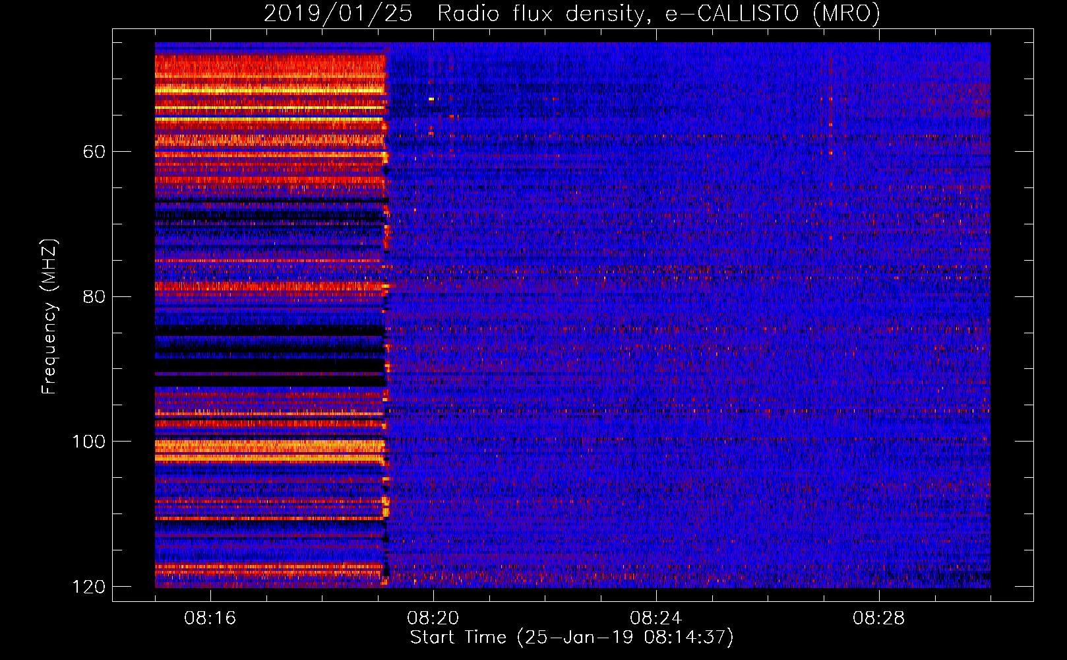Click the 120 frequency tick label
1067x660 pixels.
89,587
